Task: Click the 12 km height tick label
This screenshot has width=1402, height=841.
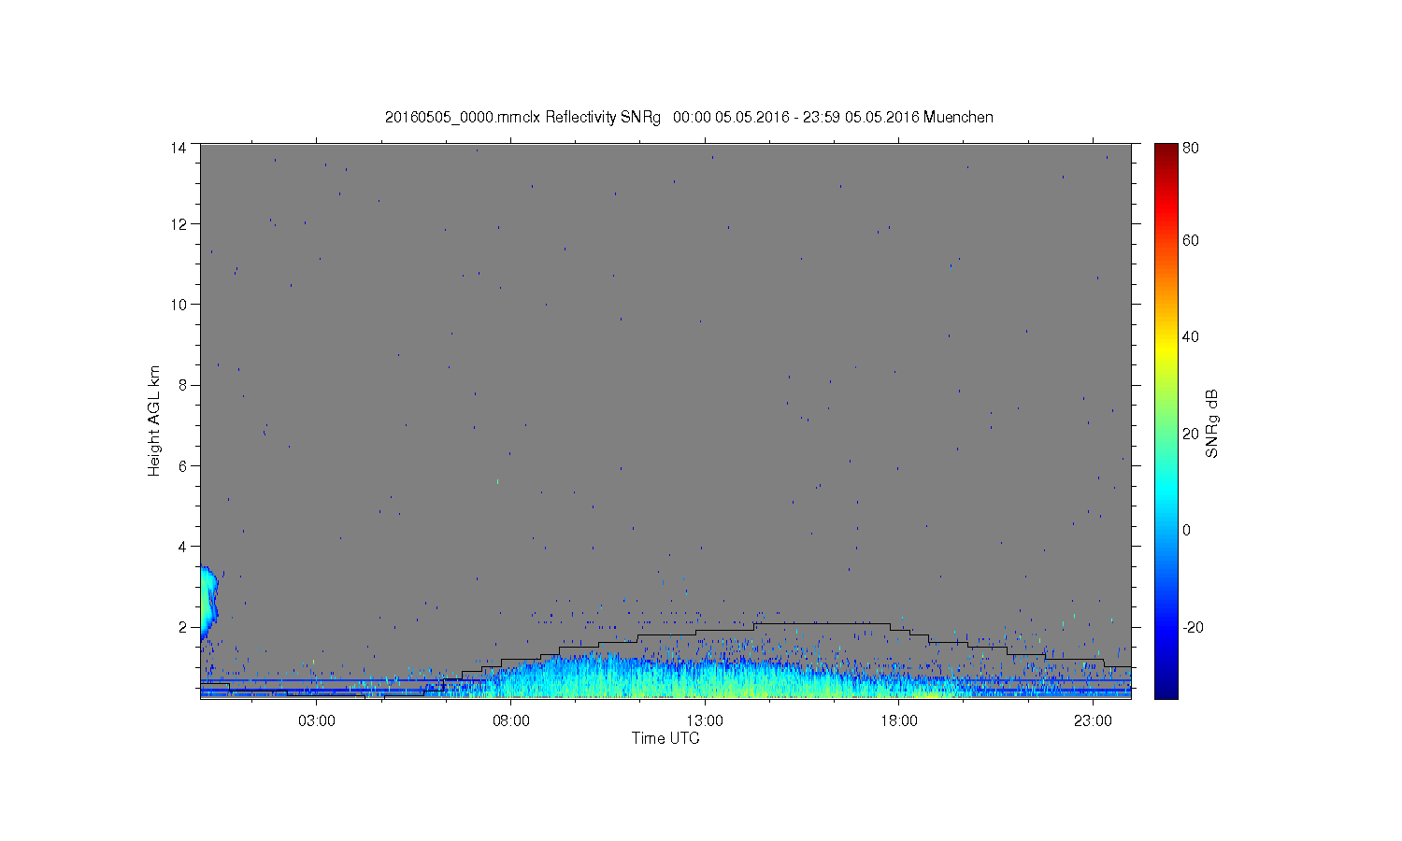Action: pos(179,224)
